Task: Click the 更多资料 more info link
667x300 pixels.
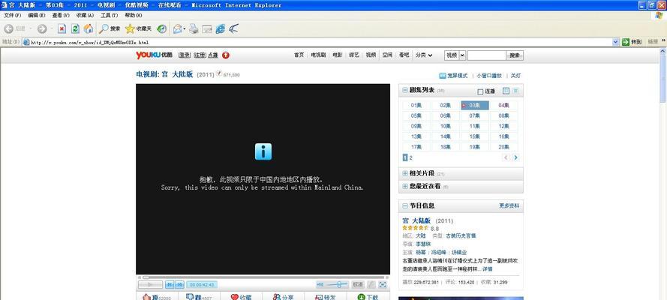Action: (x=509, y=205)
